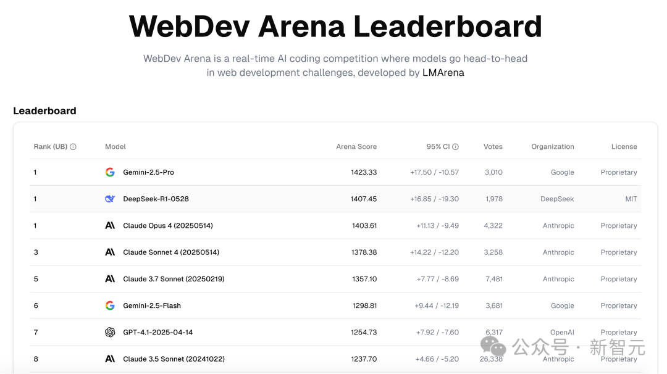This screenshot has width=667, height=374.
Task: Click the arena score 1403.61
Action: [x=364, y=226]
